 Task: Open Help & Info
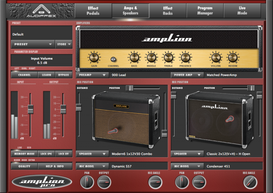(x=55, y=166)
